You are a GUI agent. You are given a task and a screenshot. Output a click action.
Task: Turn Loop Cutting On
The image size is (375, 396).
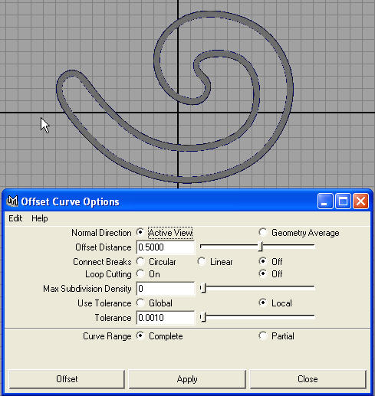click(140, 273)
